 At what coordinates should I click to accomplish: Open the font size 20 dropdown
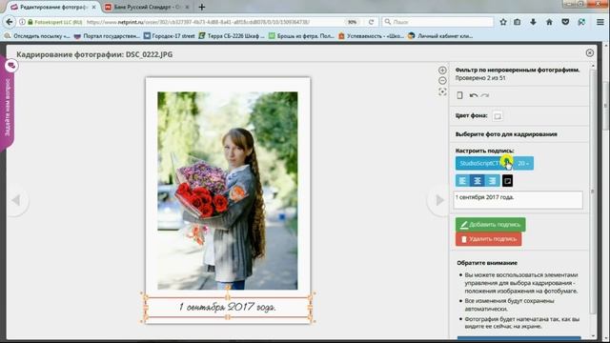523,163
